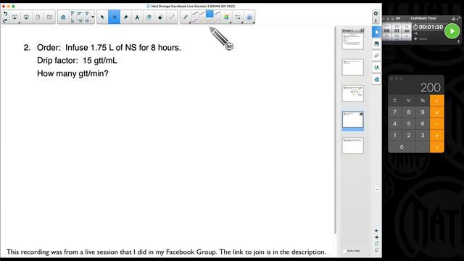The image size is (464, 261).
Task: Click calculator 5 key
Action: click(409, 124)
